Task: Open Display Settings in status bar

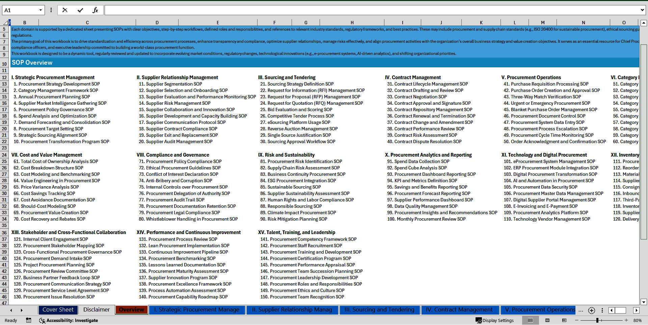Action: point(495,320)
